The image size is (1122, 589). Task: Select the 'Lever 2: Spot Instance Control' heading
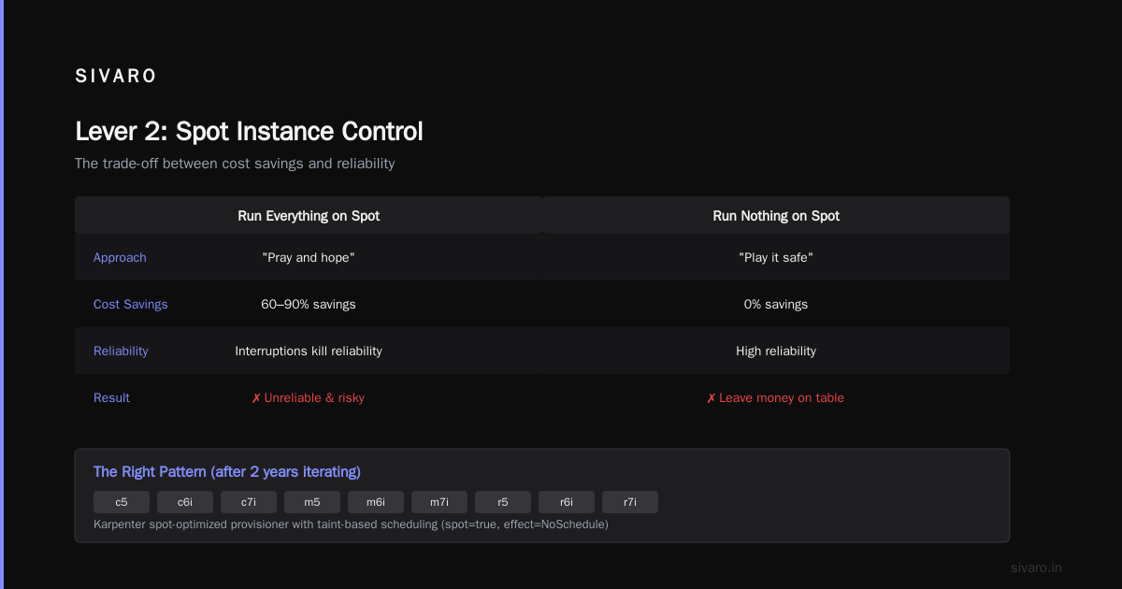click(x=249, y=132)
